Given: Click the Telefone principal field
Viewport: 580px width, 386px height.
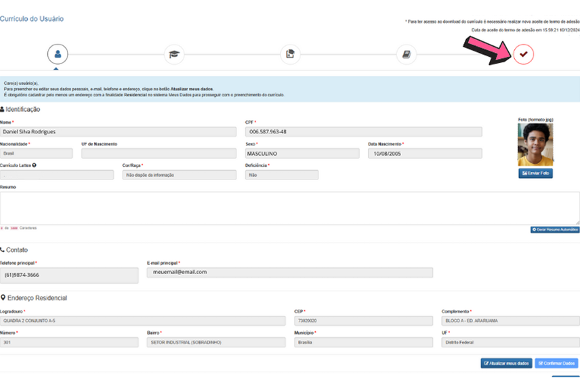Looking at the screenshot, I should pyautogui.click(x=69, y=274).
